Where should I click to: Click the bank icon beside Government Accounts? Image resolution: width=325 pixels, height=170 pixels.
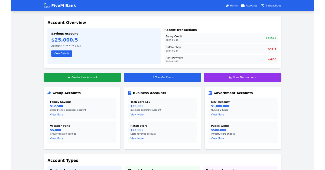tap(210, 93)
